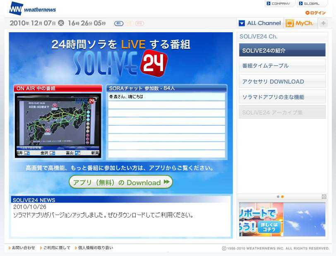The width and height of the screenshot is (336, 256).
Task: Click the 詳しくはコチラ banner button
Action: click(x=269, y=227)
